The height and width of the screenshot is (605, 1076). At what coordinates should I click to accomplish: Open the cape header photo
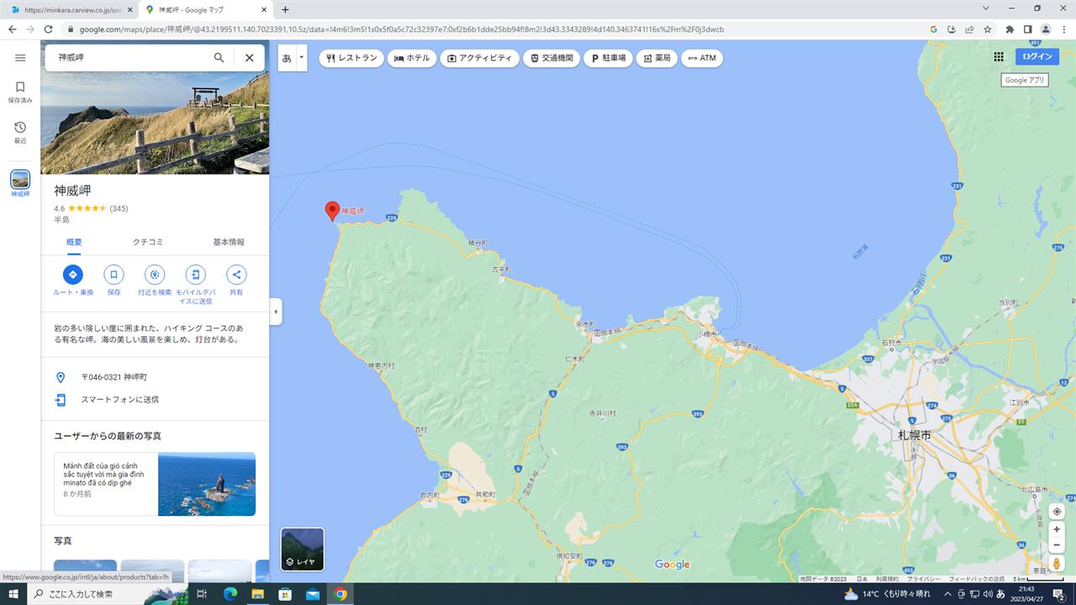point(155,123)
